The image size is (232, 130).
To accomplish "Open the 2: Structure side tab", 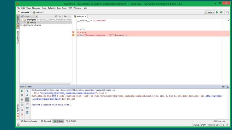I will pyautogui.click(x=18, y=37).
